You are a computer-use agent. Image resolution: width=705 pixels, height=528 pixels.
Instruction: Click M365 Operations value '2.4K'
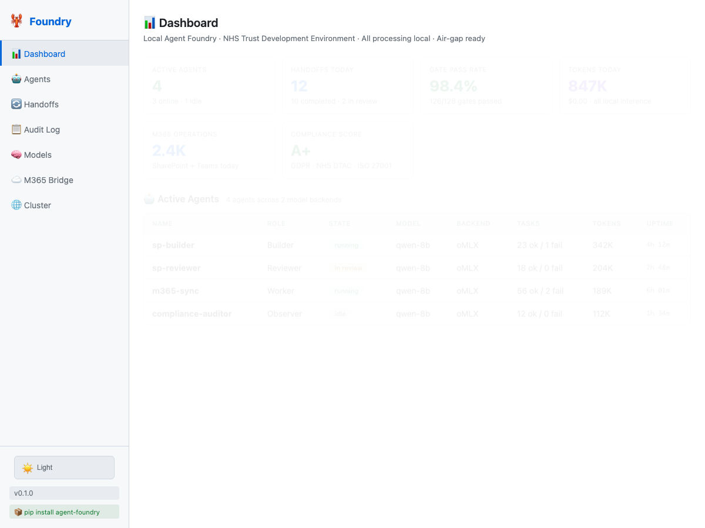point(169,151)
